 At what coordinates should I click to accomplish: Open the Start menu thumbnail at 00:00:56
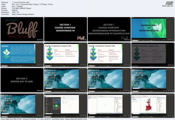(66, 105)
